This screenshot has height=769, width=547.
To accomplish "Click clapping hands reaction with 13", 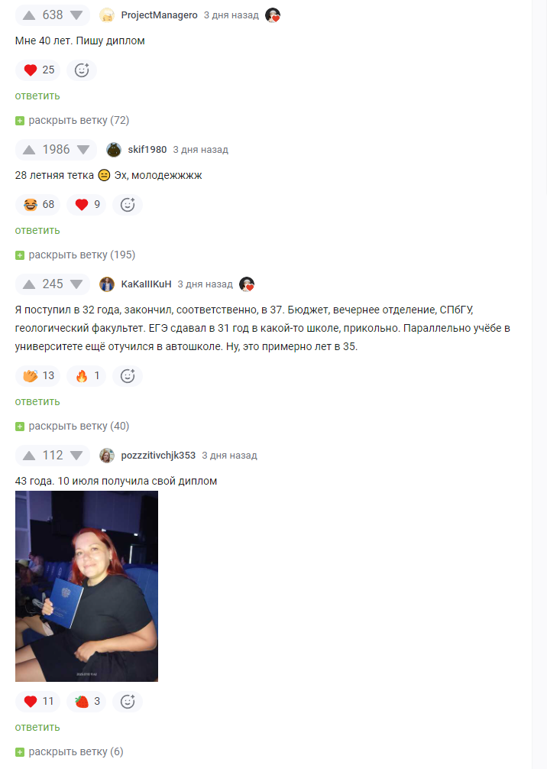I will 38,375.
